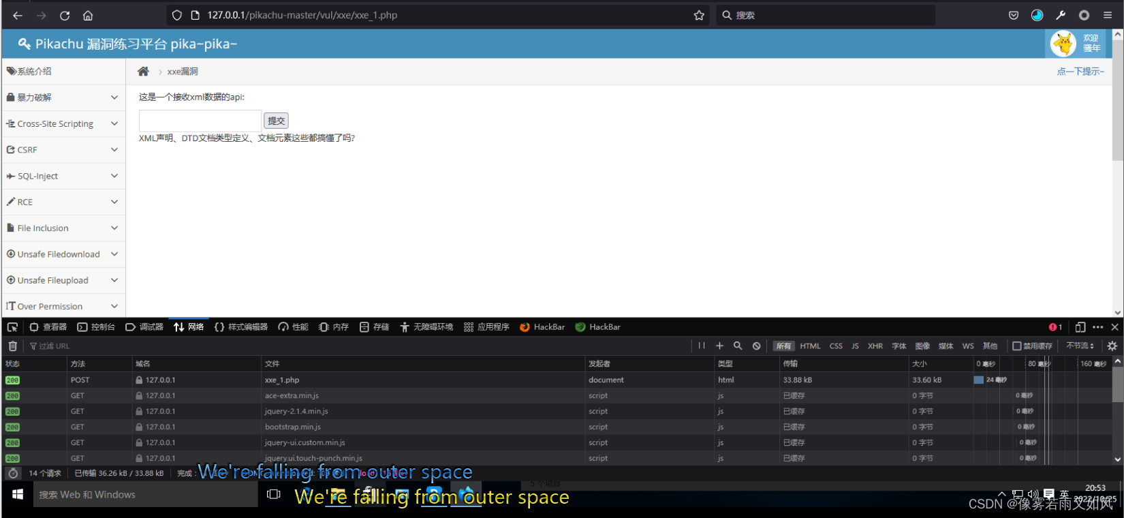1124x518 pixels.
Task: Click the 点一下提示 hint link
Action: 1080,72
